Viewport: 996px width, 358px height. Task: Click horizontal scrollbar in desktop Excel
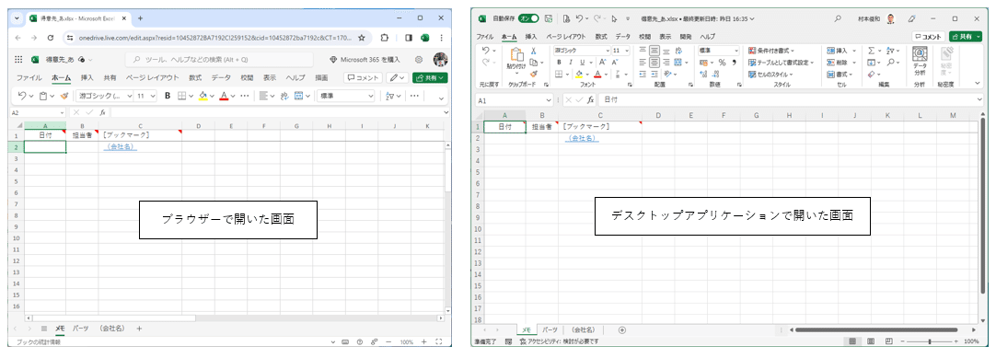pyautogui.click(x=876, y=329)
